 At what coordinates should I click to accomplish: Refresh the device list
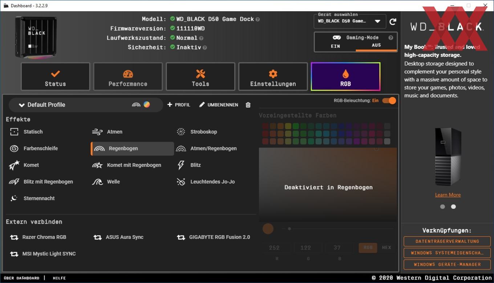point(393,22)
